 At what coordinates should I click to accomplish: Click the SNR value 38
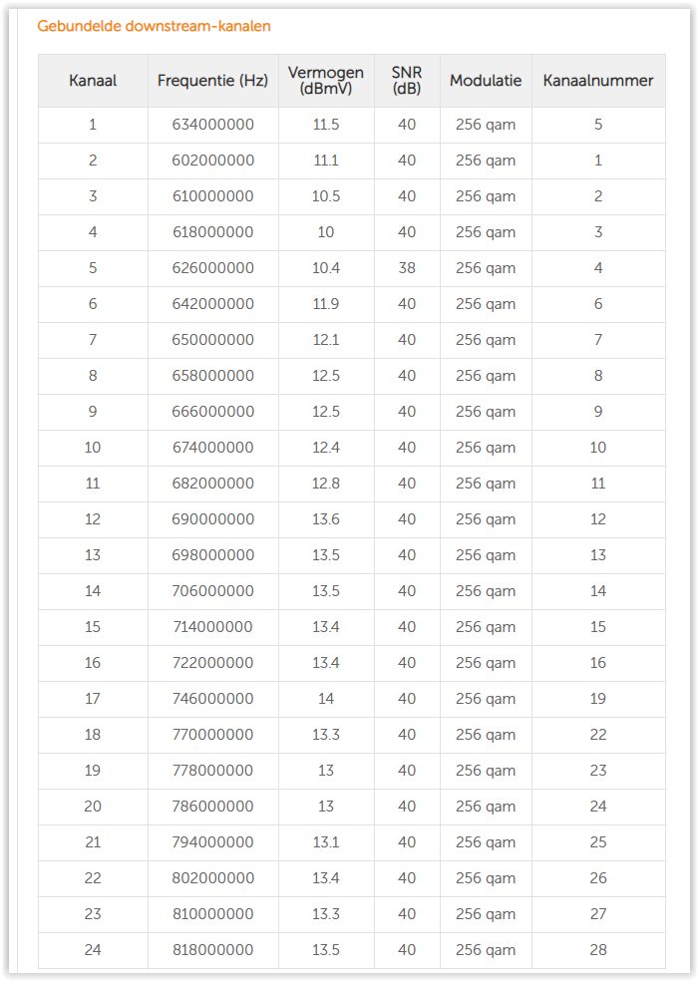(407, 268)
